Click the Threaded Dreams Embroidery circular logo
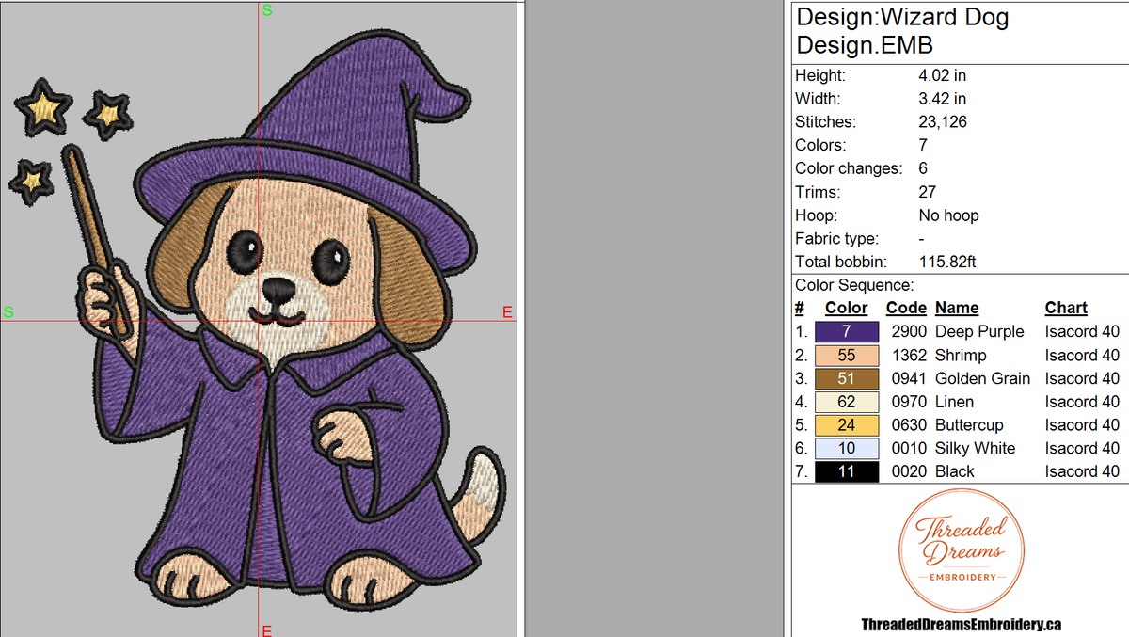The image size is (1129, 637). point(961,549)
